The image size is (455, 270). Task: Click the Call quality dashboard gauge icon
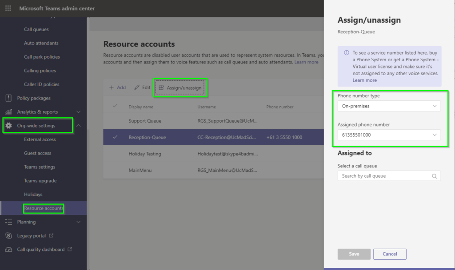(x=9, y=250)
